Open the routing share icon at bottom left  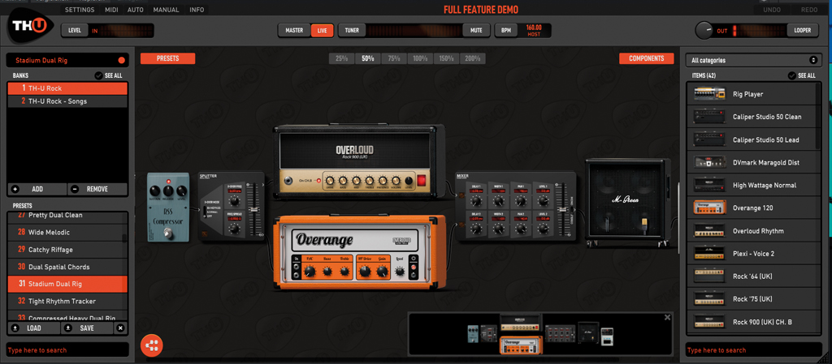[152, 345]
